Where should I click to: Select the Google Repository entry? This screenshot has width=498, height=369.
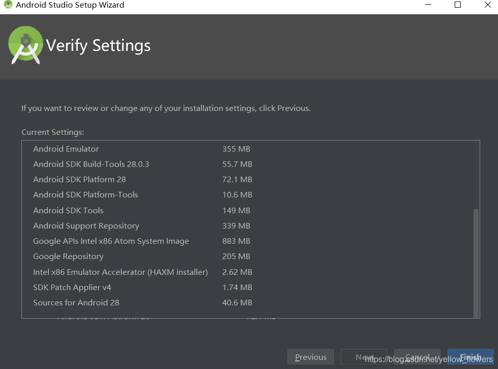68,256
